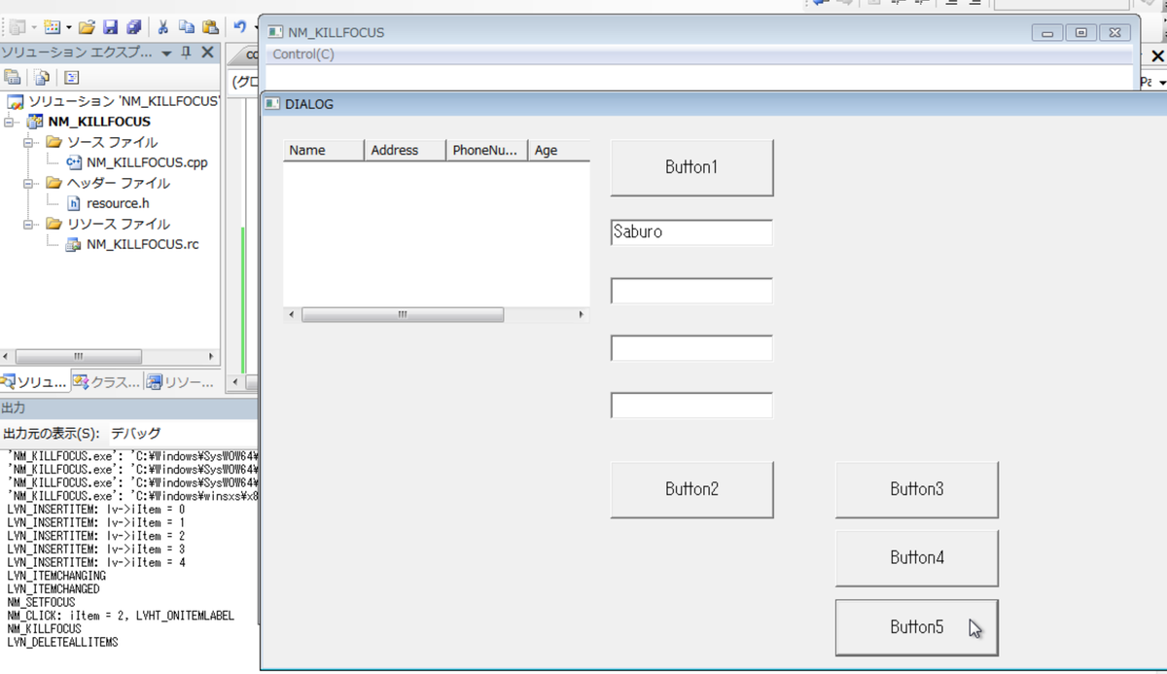1167x674 pixels.
Task: Switch to the クラス... Class View tab
Action: [x=107, y=382]
